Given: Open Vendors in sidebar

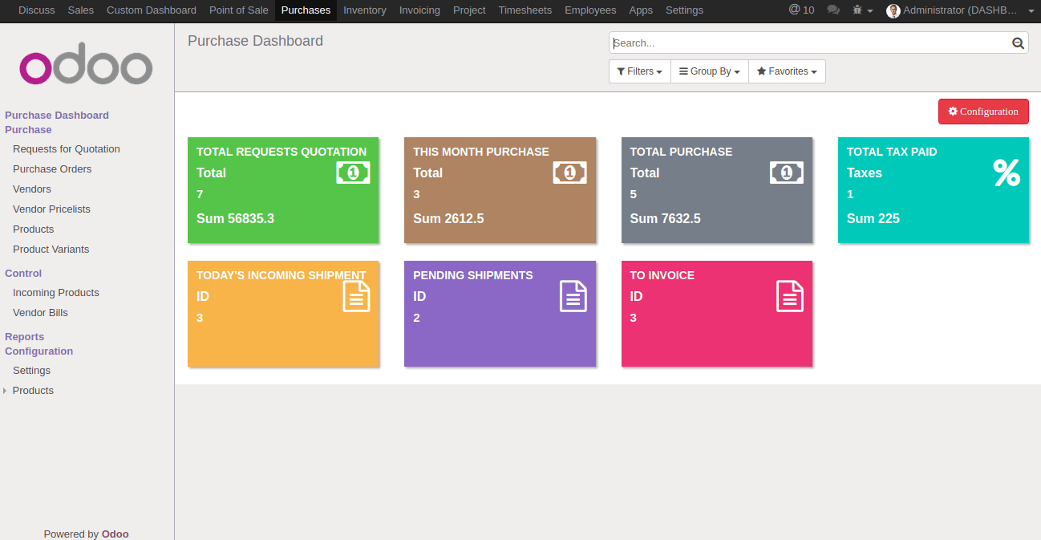Looking at the screenshot, I should tap(32, 189).
